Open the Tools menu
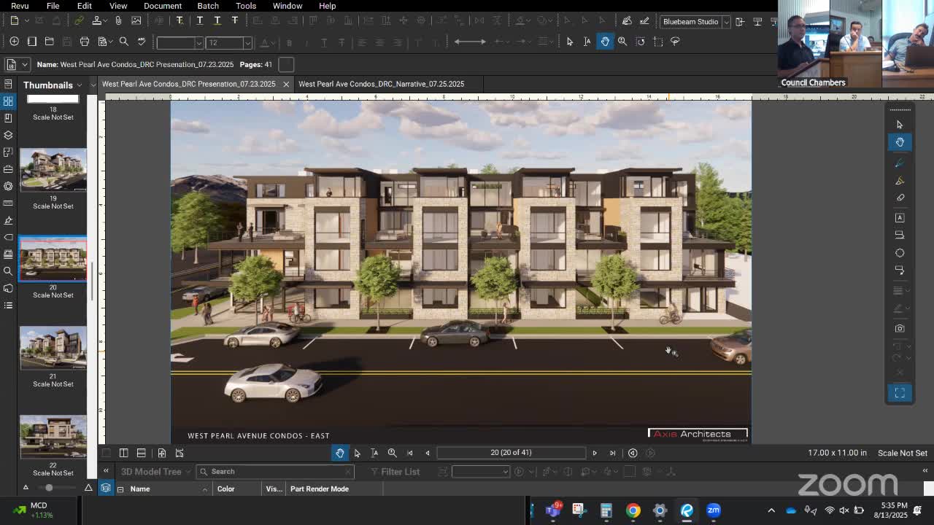This screenshot has height=525, width=934. (246, 6)
